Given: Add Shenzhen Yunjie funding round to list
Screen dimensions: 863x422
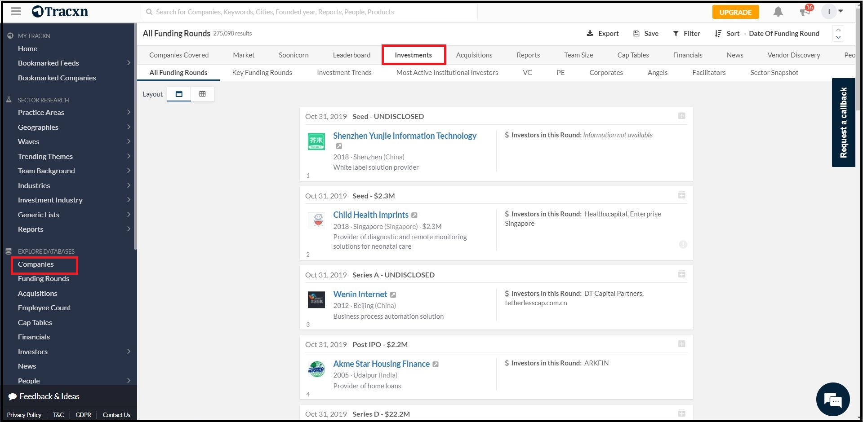Looking at the screenshot, I should point(681,116).
